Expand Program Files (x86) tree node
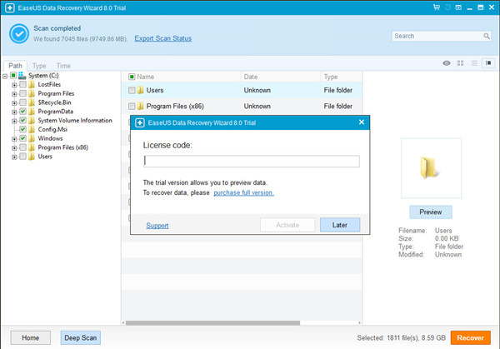Viewport: 500px width, 349px height. [14, 148]
